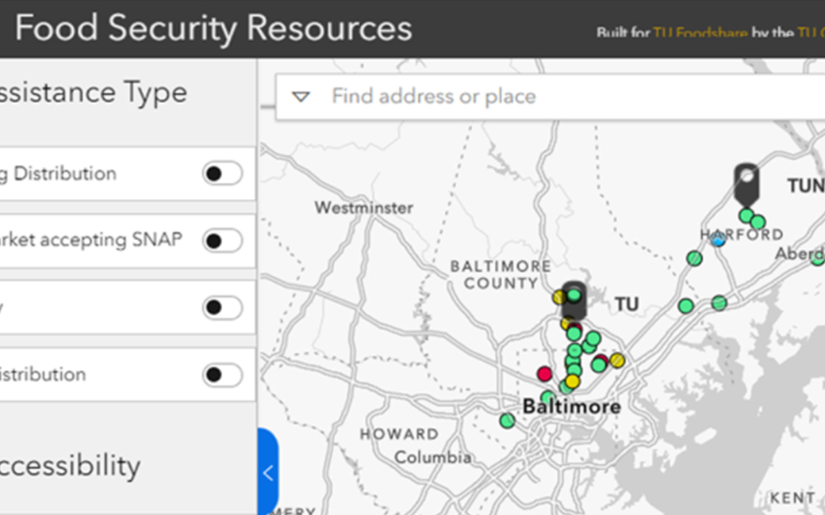Click the green dot left of Harford label

pyautogui.click(x=694, y=258)
